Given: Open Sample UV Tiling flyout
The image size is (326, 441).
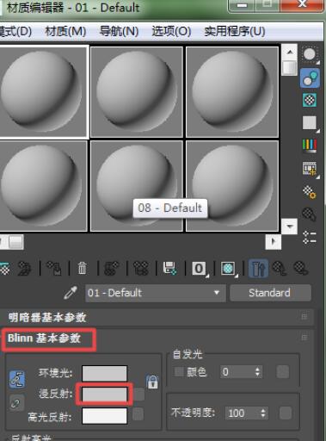Looking at the screenshot, I should (x=310, y=123).
